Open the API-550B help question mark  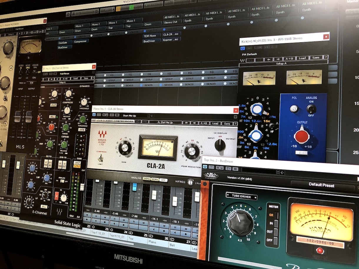[326, 57]
